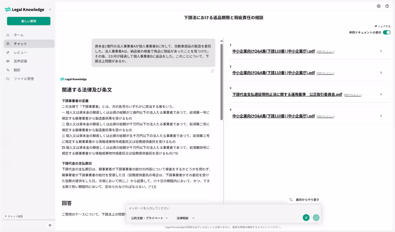The height and width of the screenshot is (232, 395).
Task: Click the settings gear at top right
Action: (x=378, y=6)
